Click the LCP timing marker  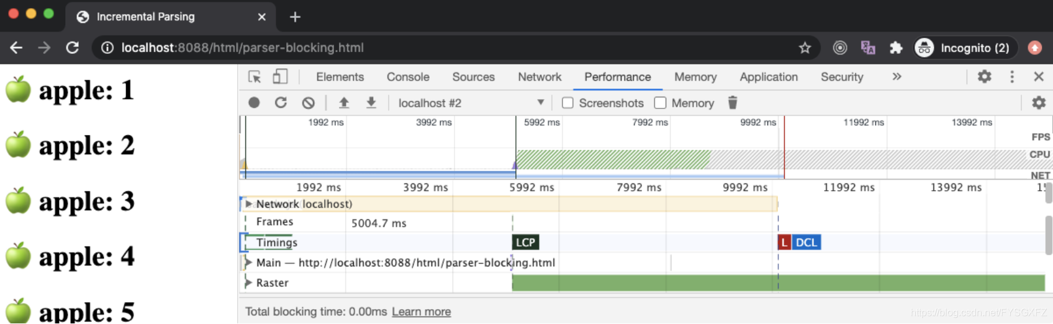click(525, 242)
